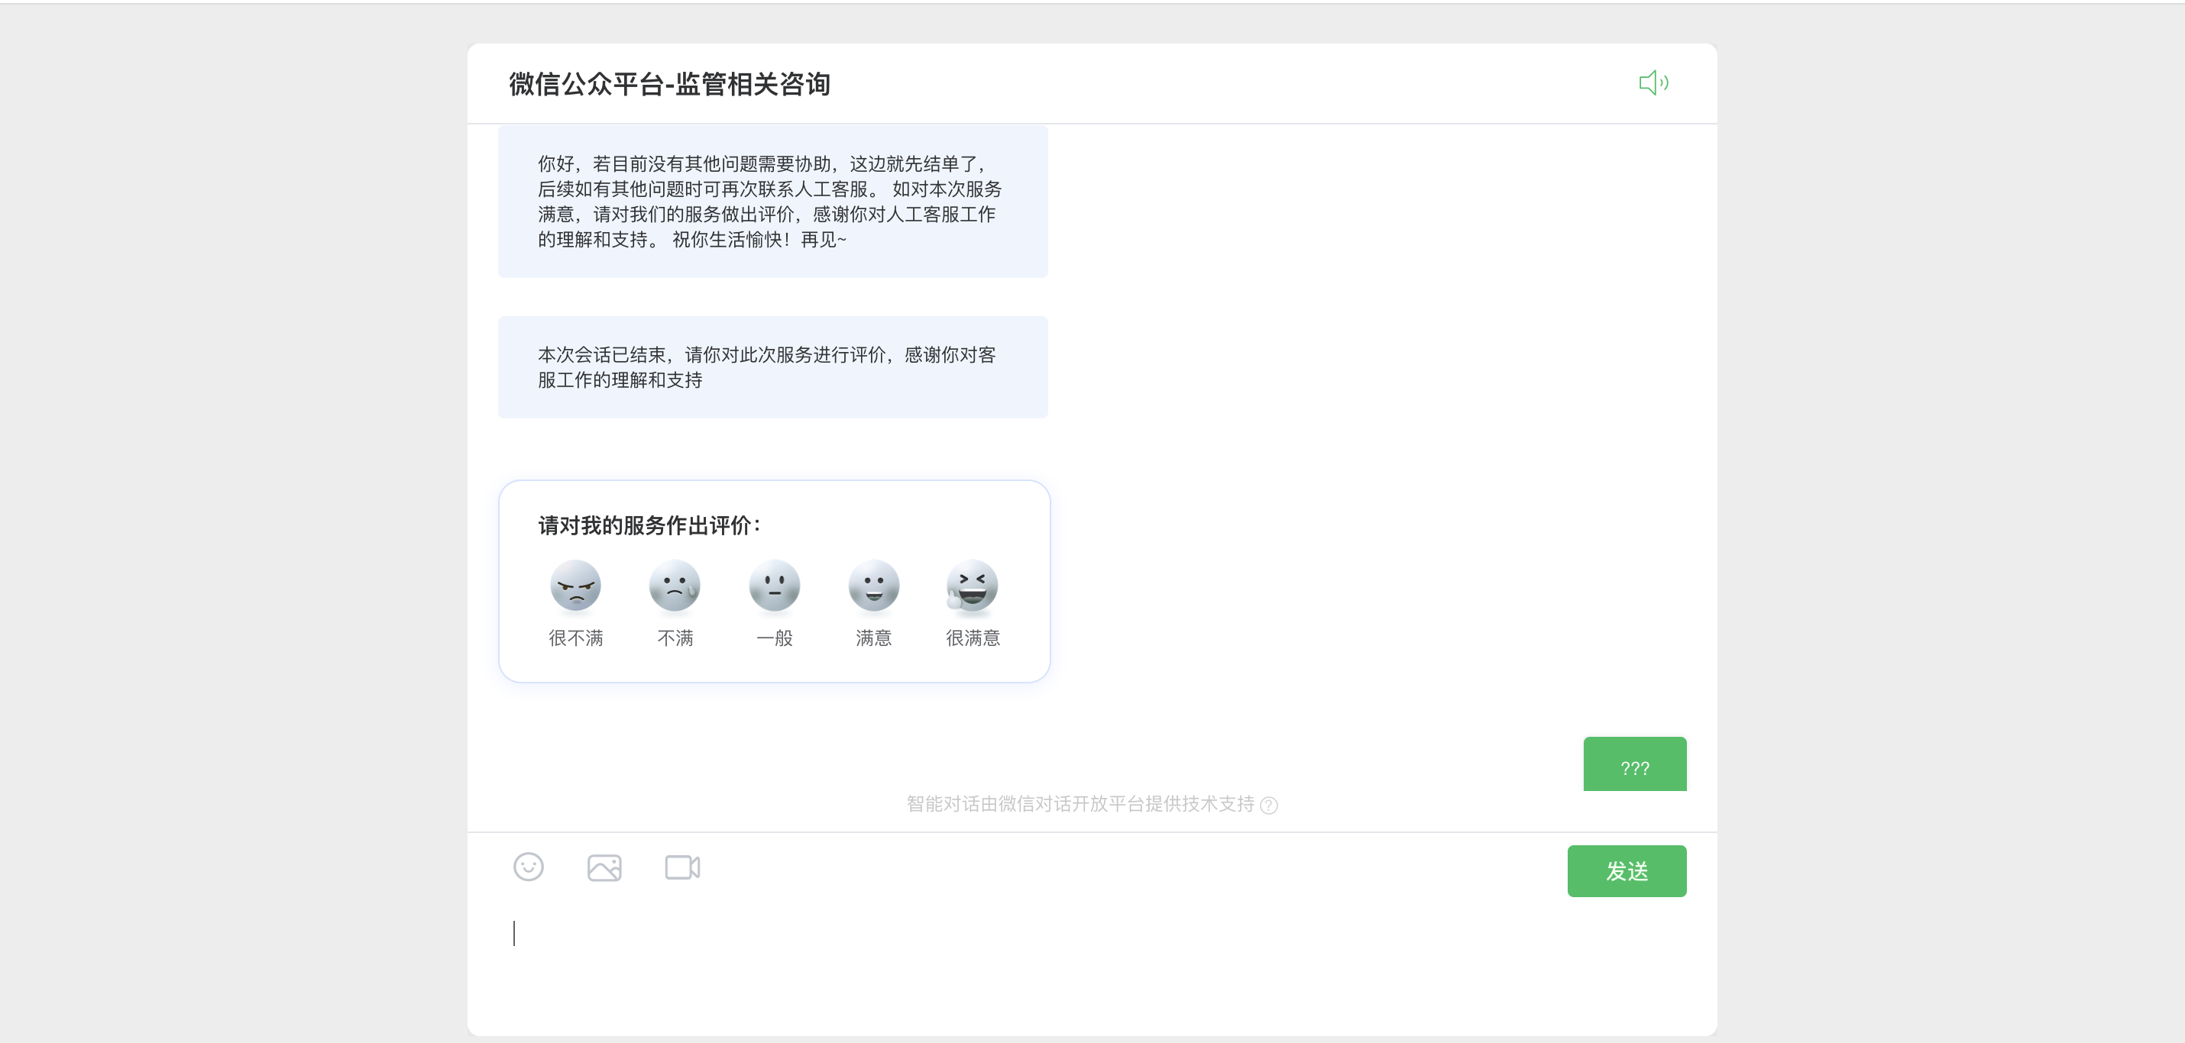
Task: Click the session ended message bubble
Action: [x=772, y=367]
